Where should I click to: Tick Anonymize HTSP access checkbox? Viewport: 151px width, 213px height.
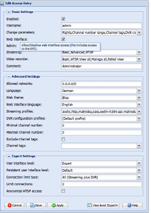point(63,191)
